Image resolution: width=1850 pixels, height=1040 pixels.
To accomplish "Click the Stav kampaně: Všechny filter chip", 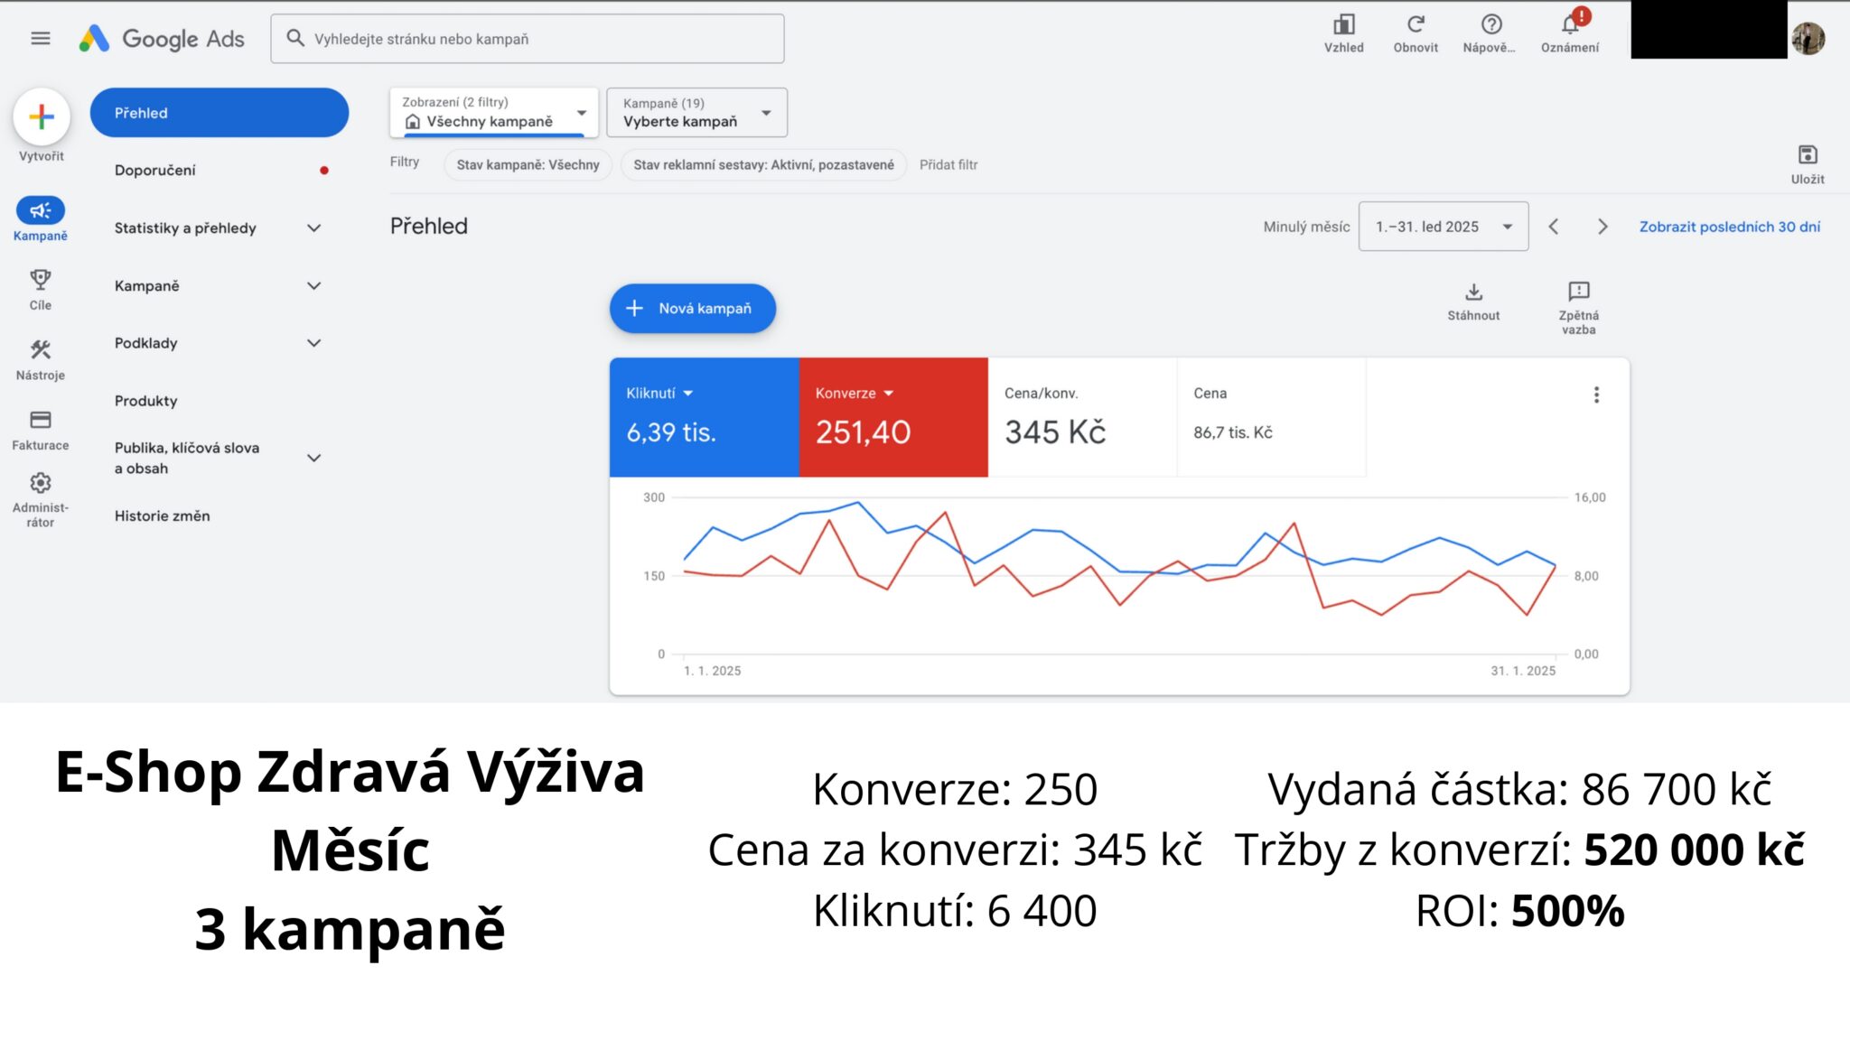I will [528, 164].
